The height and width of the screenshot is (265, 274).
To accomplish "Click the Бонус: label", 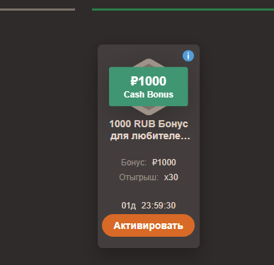I will [x=134, y=163].
